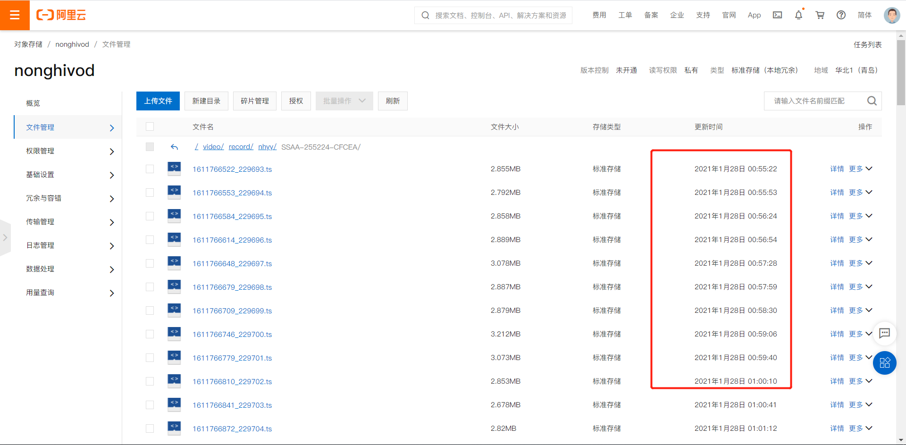The height and width of the screenshot is (445, 906).
Task: Open the chat feedback floating icon
Action: pyautogui.click(x=884, y=334)
